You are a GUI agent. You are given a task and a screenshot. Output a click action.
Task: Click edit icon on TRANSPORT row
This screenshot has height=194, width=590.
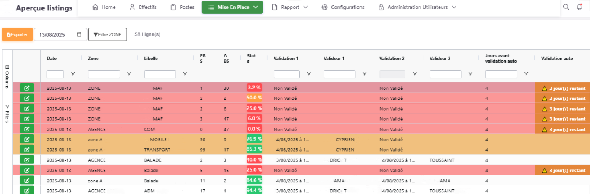coord(27,149)
